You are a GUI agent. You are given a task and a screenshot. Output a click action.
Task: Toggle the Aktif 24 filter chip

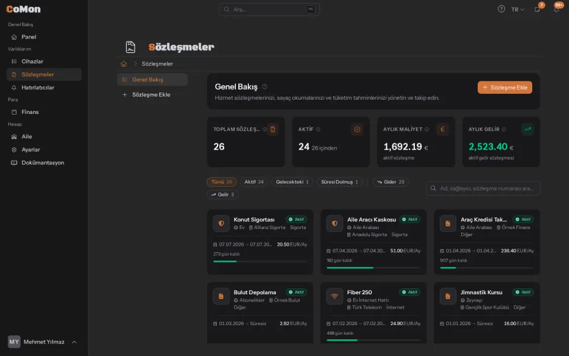tap(254, 182)
